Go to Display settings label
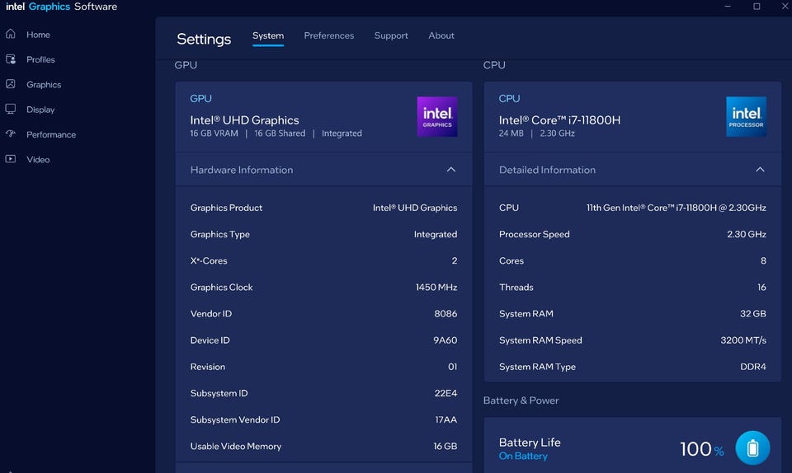The height and width of the screenshot is (473, 792). [x=40, y=110]
